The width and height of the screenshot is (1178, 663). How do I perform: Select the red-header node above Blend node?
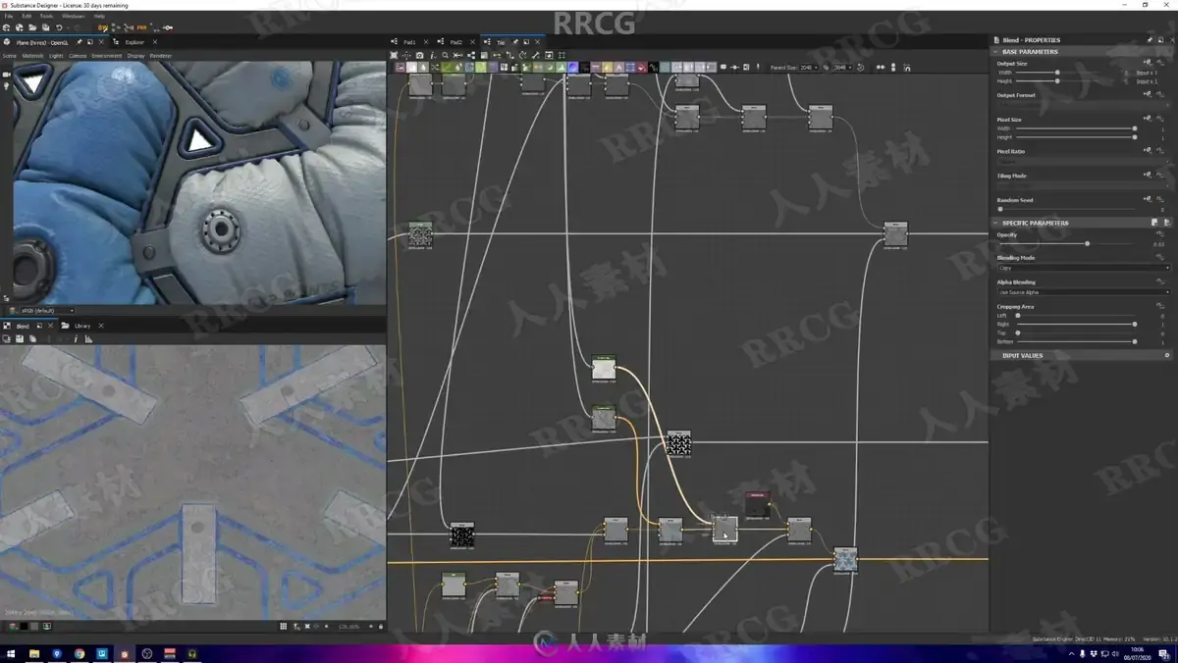[x=757, y=505]
